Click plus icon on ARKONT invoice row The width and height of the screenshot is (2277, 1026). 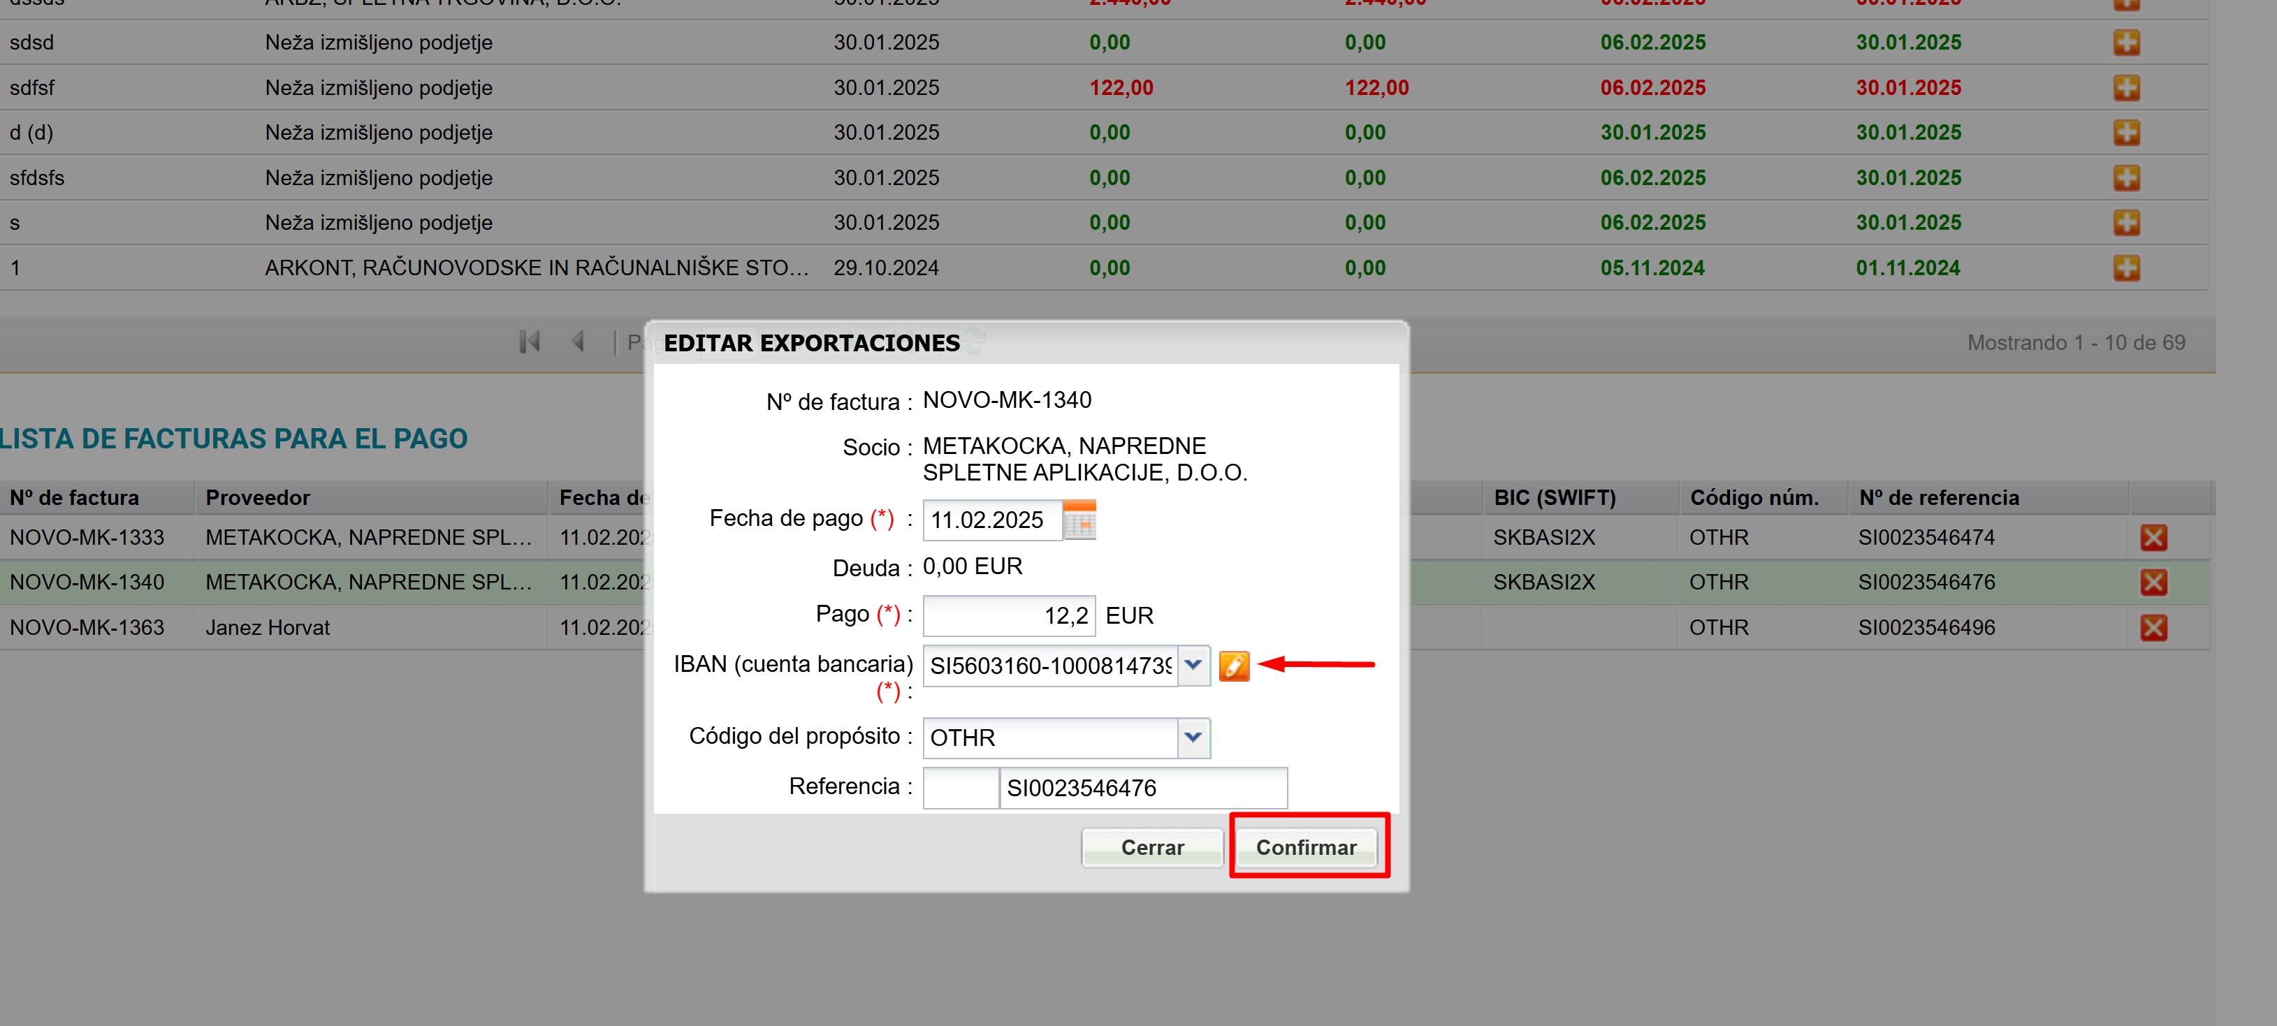(2126, 268)
